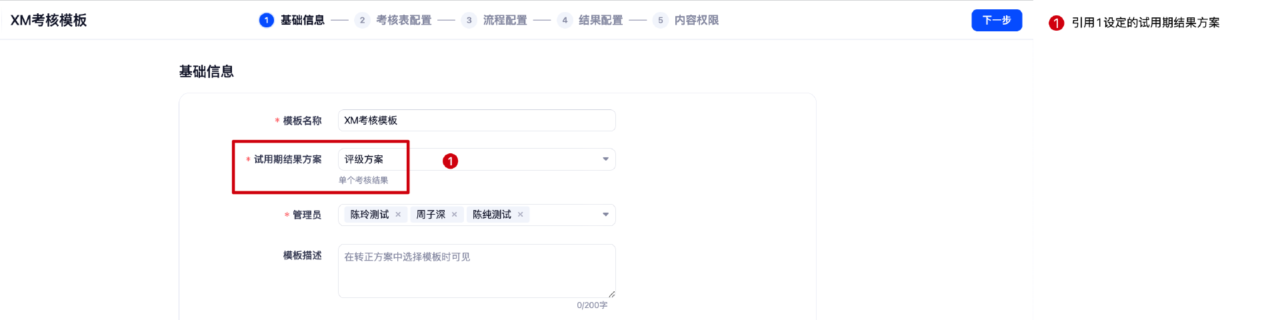Open the 管理员 dropdown arrow

pyautogui.click(x=605, y=215)
